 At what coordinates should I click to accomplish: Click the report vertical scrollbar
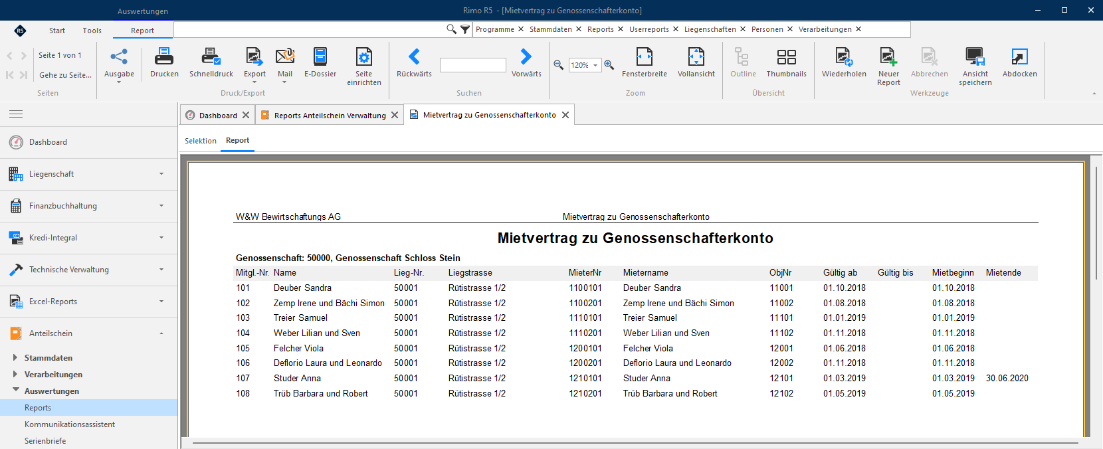pos(1096,223)
